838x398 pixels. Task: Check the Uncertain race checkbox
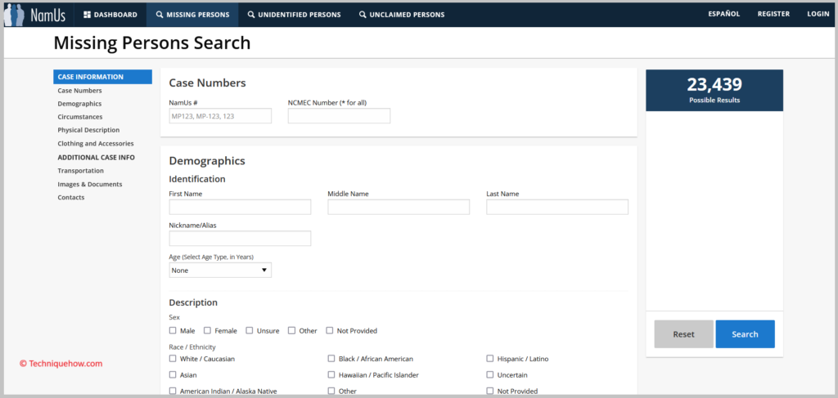pos(490,374)
